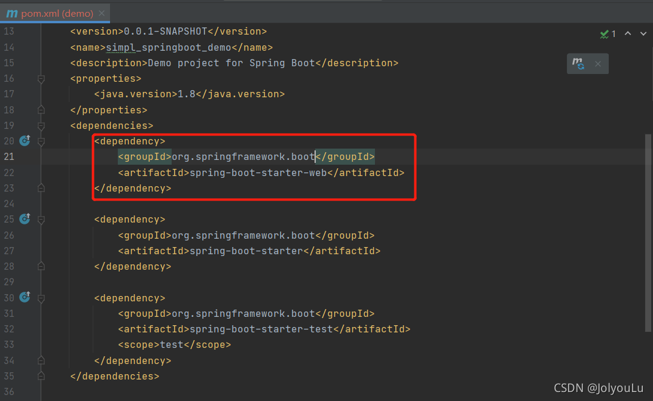The image size is (653, 401).
Task: Click line number 36 in the gutter
Action: coord(9,391)
